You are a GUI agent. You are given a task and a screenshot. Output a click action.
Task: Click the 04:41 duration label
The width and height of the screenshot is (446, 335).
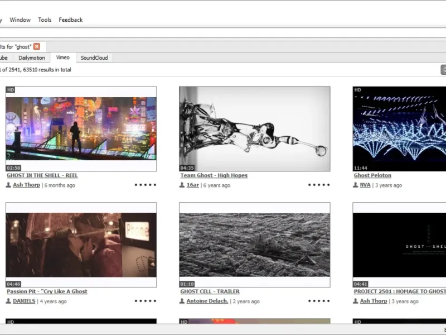[x=361, y=284]
